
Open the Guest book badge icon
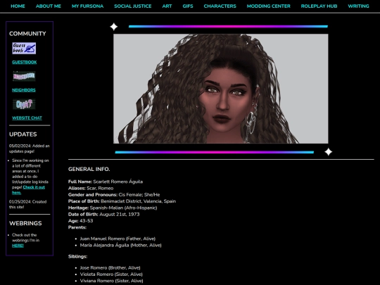(x=24, y=49)
